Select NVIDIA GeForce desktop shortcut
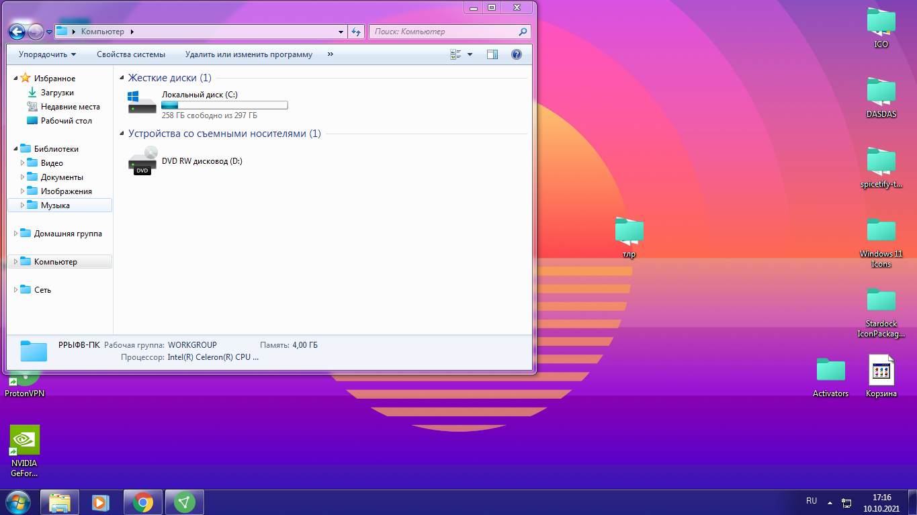This screenshot has height=515, width=917. pyautogui.click(x=24, y=451)
